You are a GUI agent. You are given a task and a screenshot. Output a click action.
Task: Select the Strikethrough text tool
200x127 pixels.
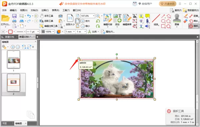(x=141, y=21)
